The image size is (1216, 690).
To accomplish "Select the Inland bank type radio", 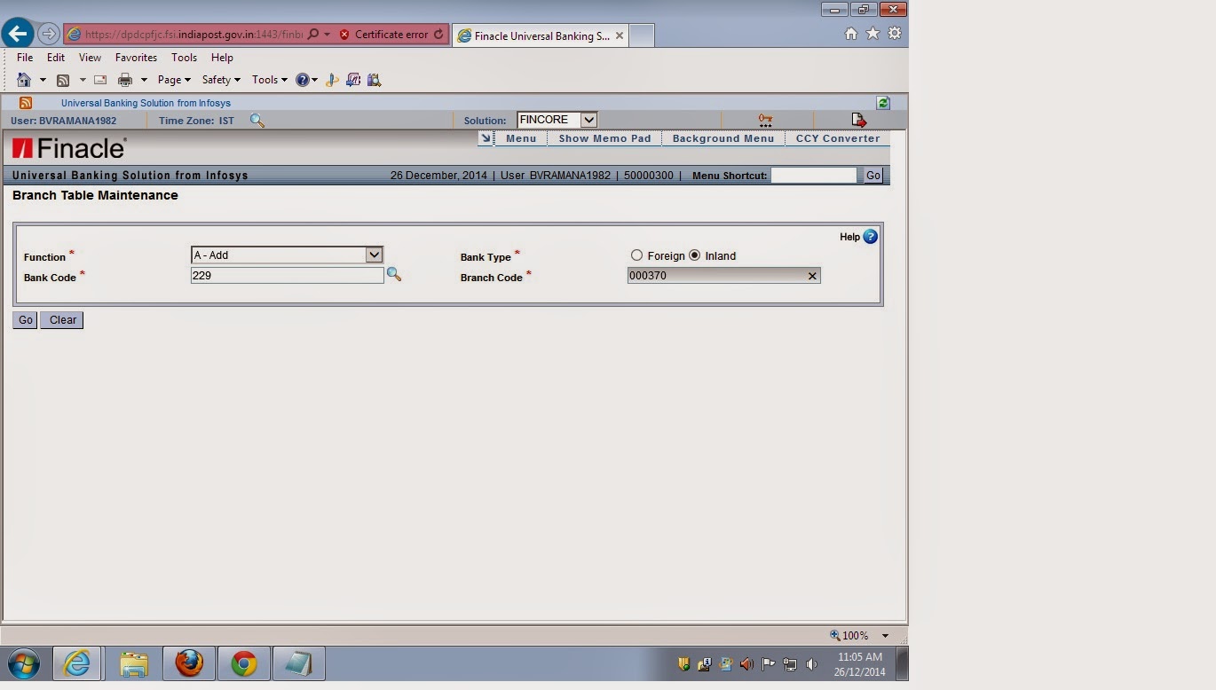I will tap(695, 255).
